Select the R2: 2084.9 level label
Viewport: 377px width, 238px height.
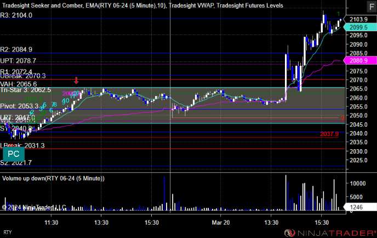pos(16,49)
